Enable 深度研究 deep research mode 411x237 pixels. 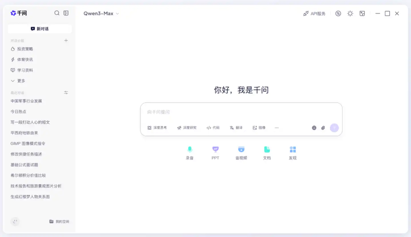pyautogui.click(x=187, y=128)
